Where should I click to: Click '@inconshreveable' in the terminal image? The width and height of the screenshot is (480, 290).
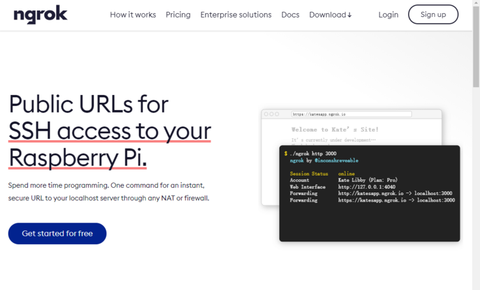[336, 160]
